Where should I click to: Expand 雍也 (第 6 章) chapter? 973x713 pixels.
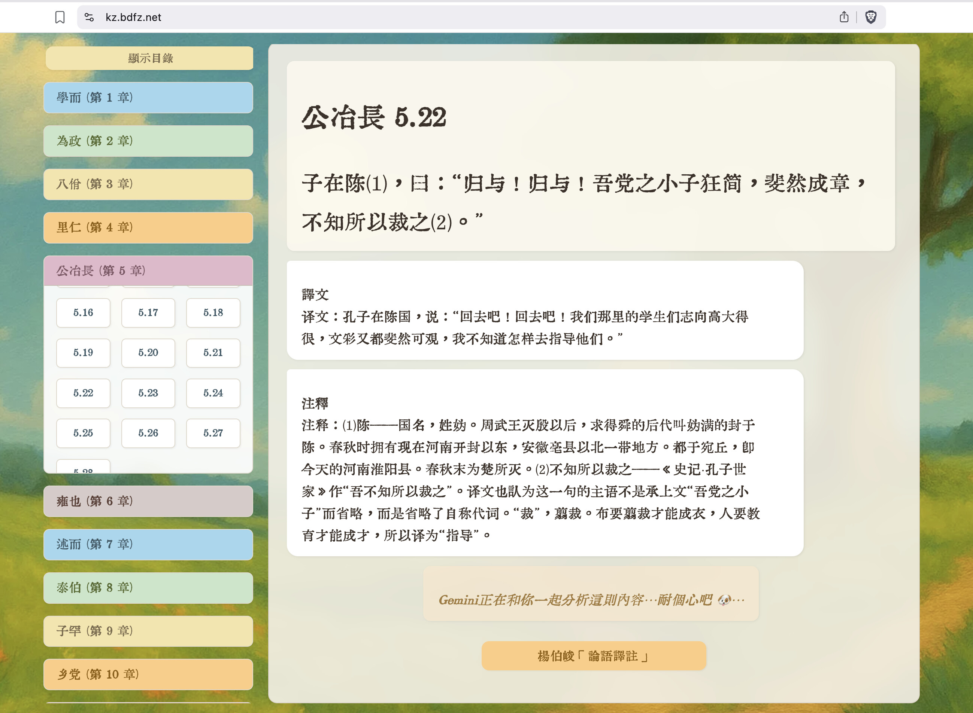click(148, 501)
